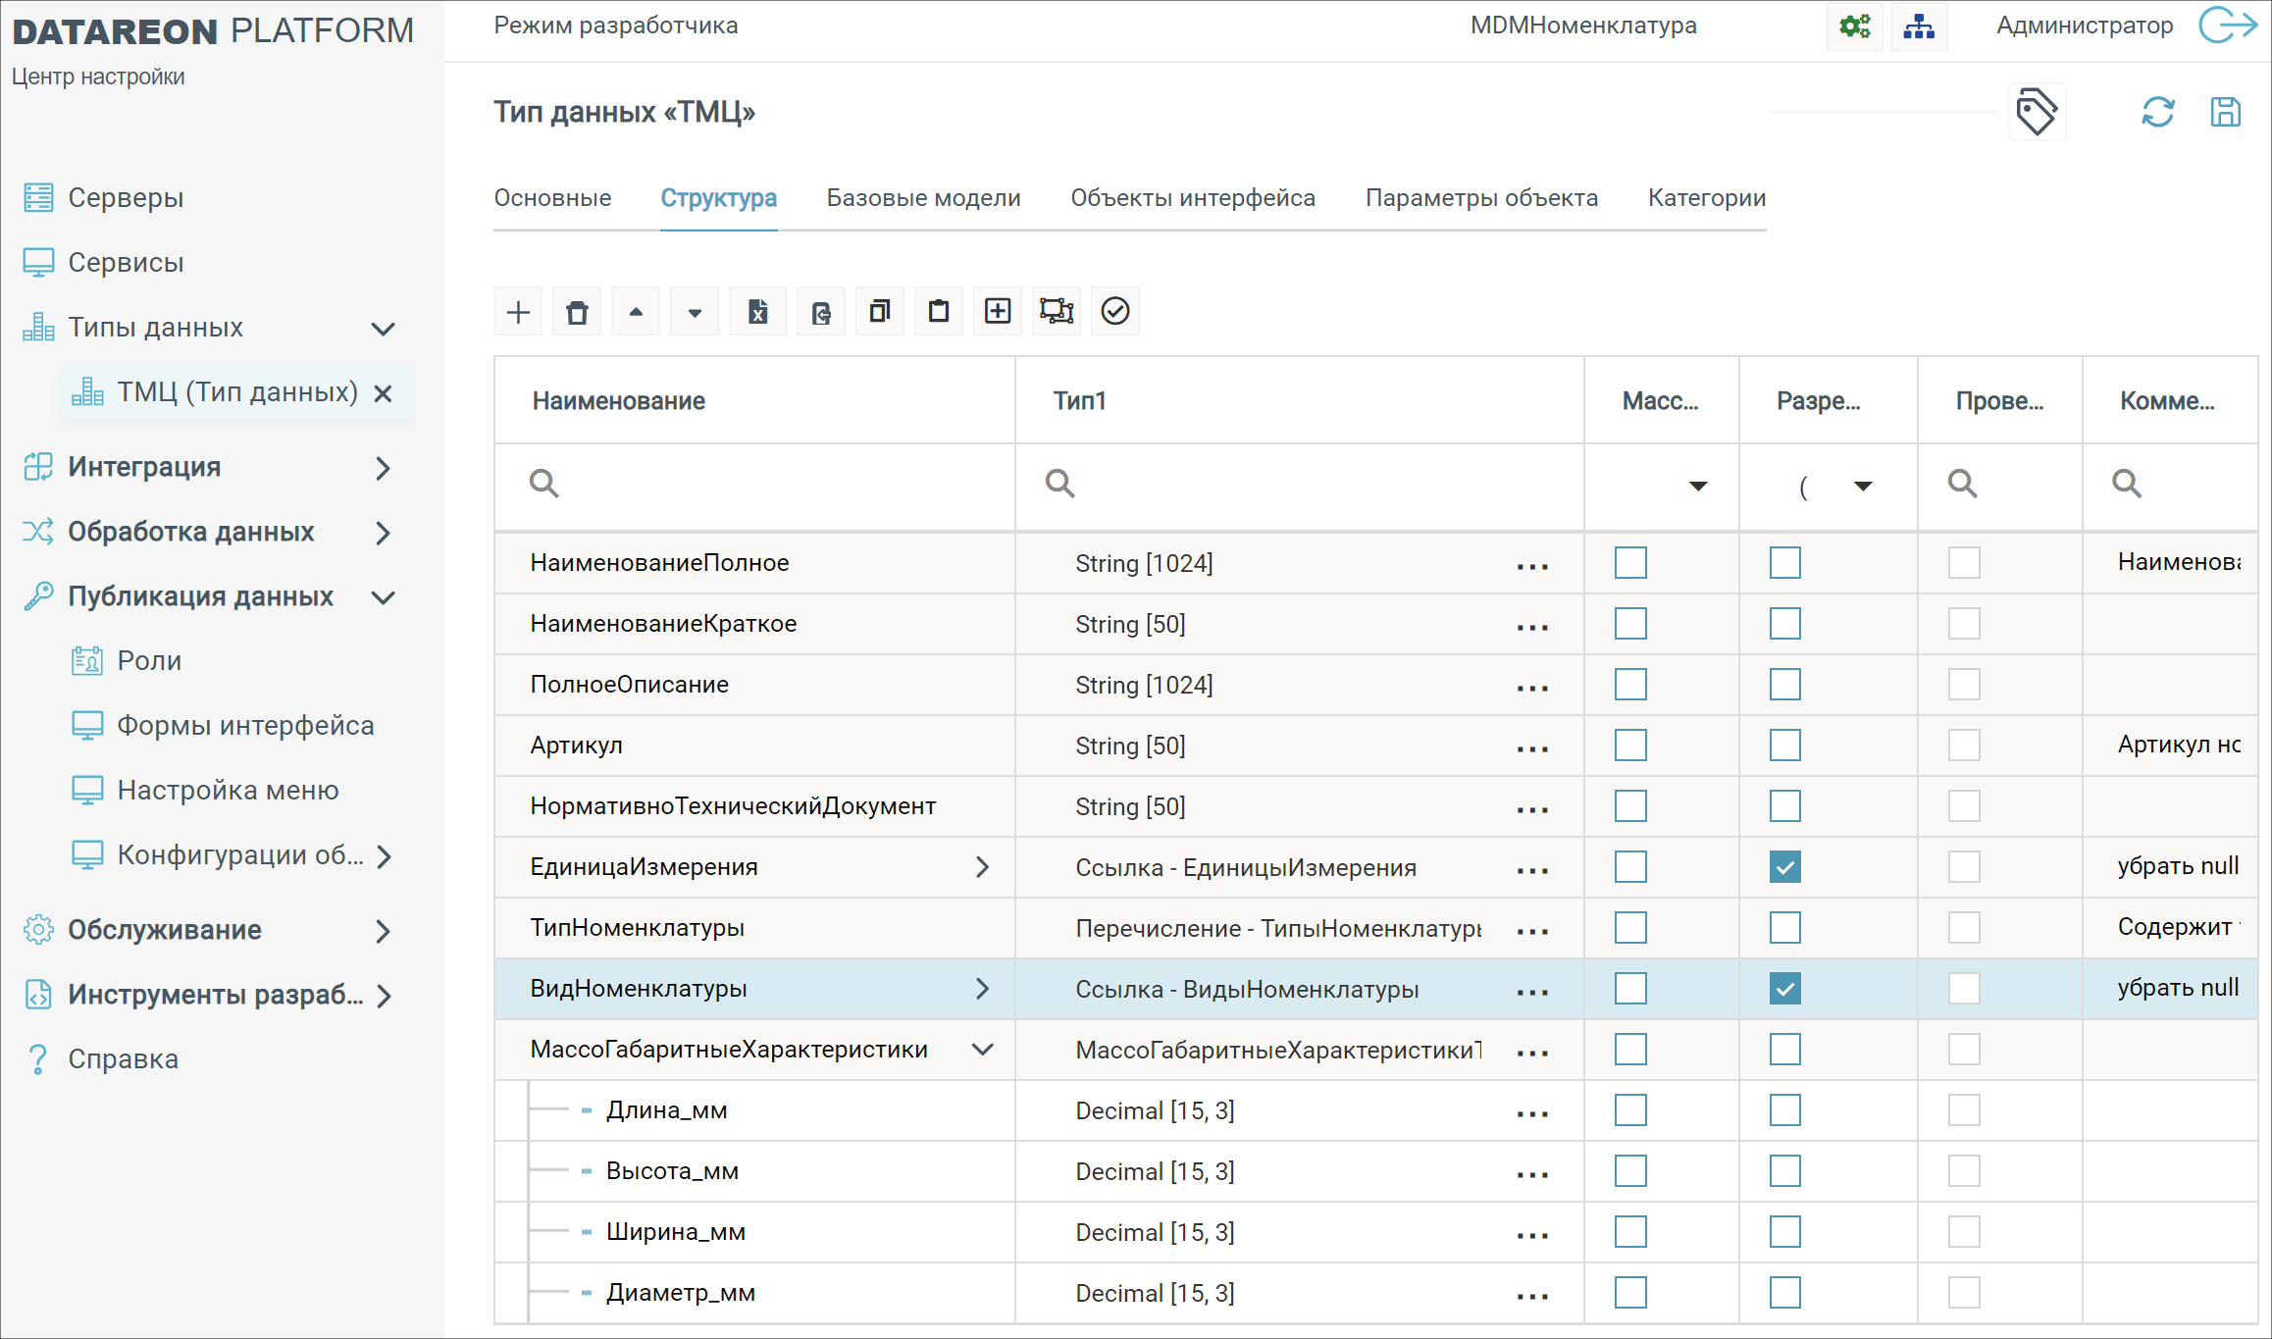2272x1339 pixels.
Task: Click the add row plus icon
Action: (518, 312)
